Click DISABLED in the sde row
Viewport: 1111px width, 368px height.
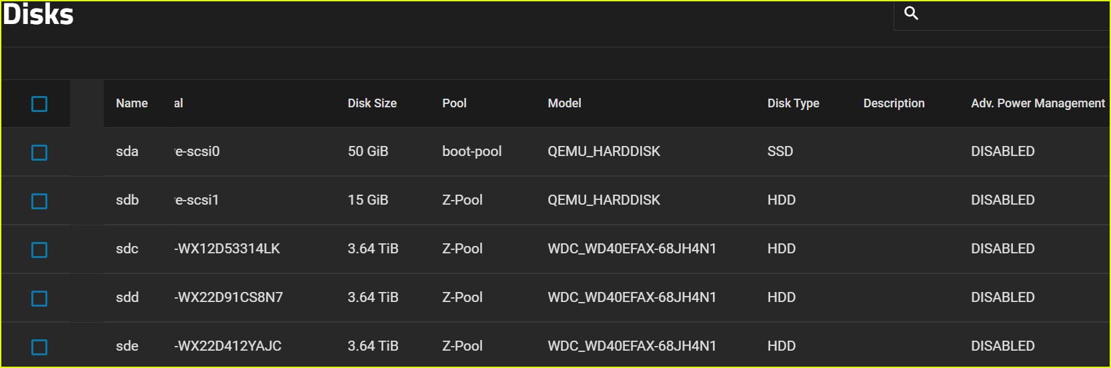point(1002,346)
